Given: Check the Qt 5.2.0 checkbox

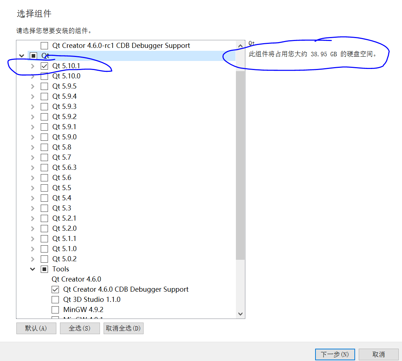Looking at the screenshot, I should click(44, 229).
